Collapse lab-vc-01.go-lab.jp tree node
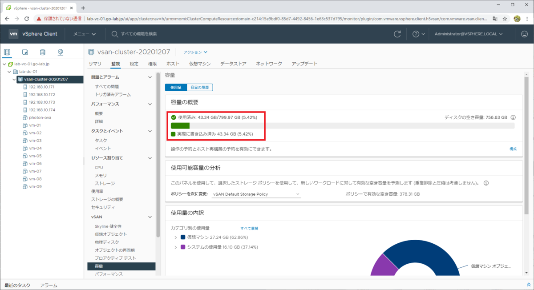 4,64
